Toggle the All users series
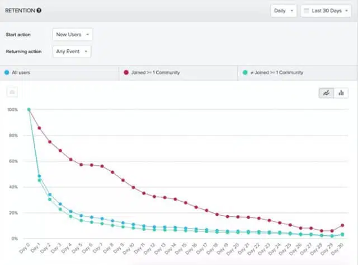 click(24, 73)
